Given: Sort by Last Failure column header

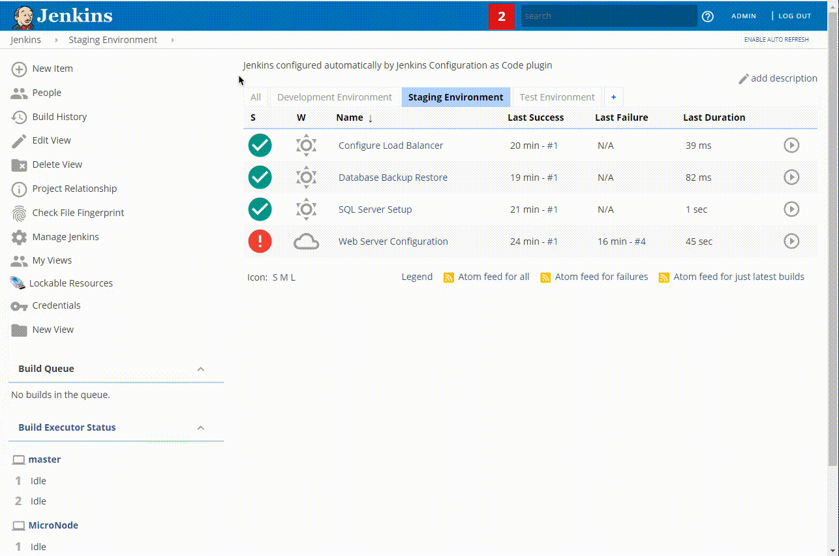Looking at the screenshot, I should coord(622,117).
